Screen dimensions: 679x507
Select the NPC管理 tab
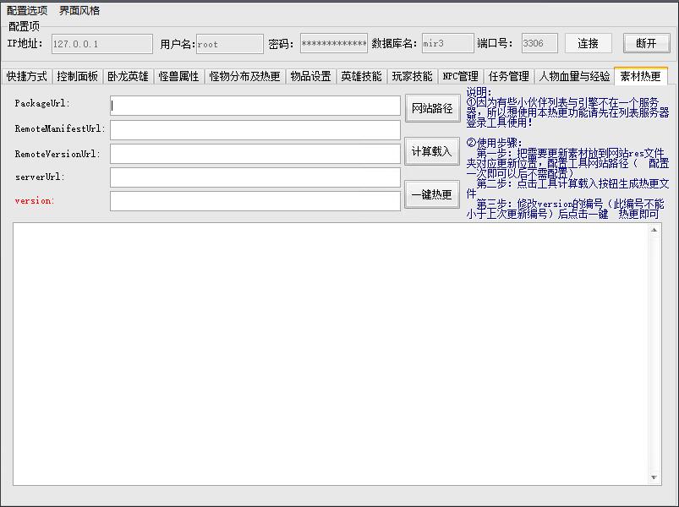460,77
